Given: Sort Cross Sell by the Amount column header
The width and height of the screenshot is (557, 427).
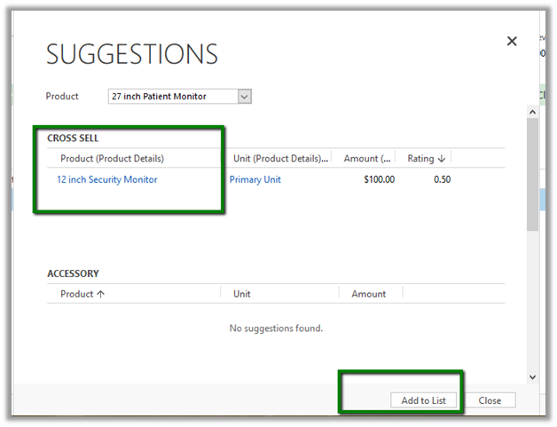Looking at the screenshot, I should tap(366, 159).
